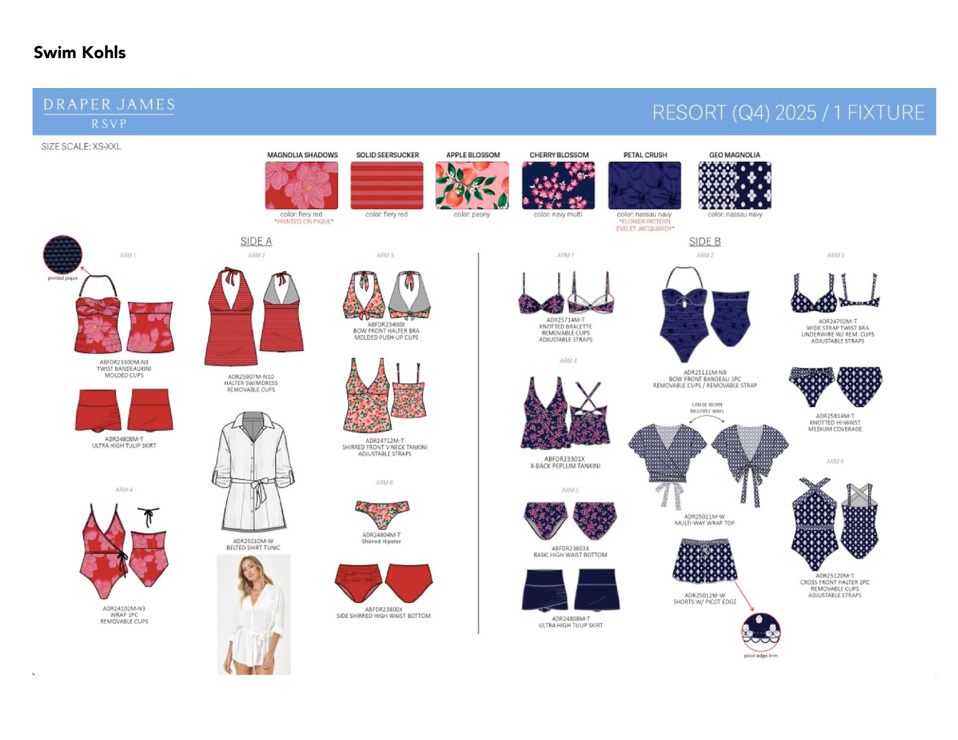Click the 'Swim Kohls' page title
958x740 pixels.
point(80,52)
